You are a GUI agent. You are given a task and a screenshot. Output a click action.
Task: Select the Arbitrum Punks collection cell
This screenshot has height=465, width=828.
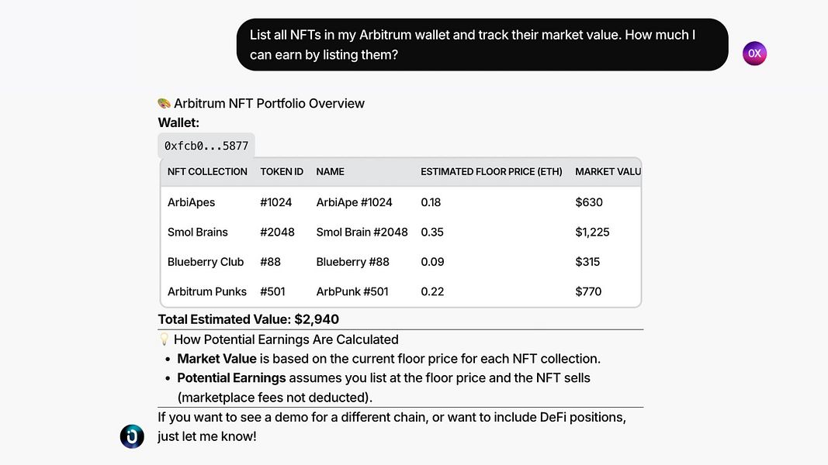[x=207, y=291]
